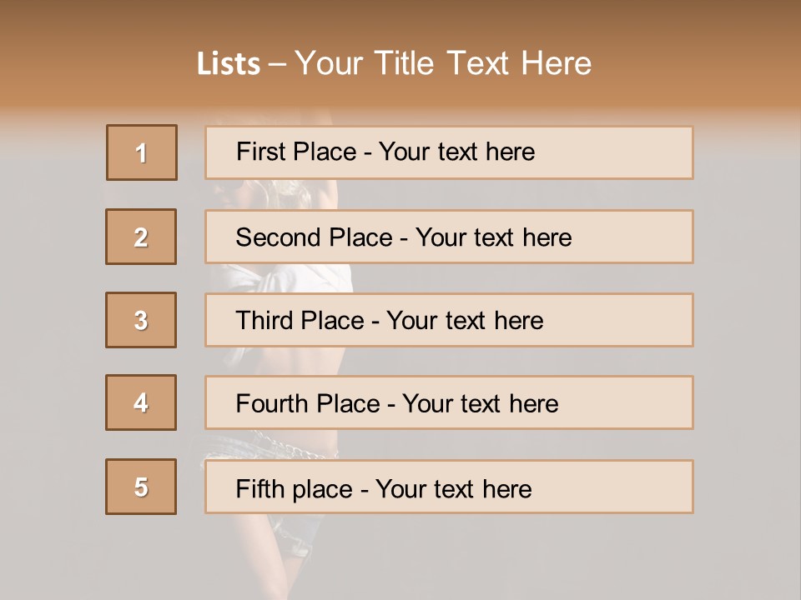Select the number 5 square

point(141,487)
